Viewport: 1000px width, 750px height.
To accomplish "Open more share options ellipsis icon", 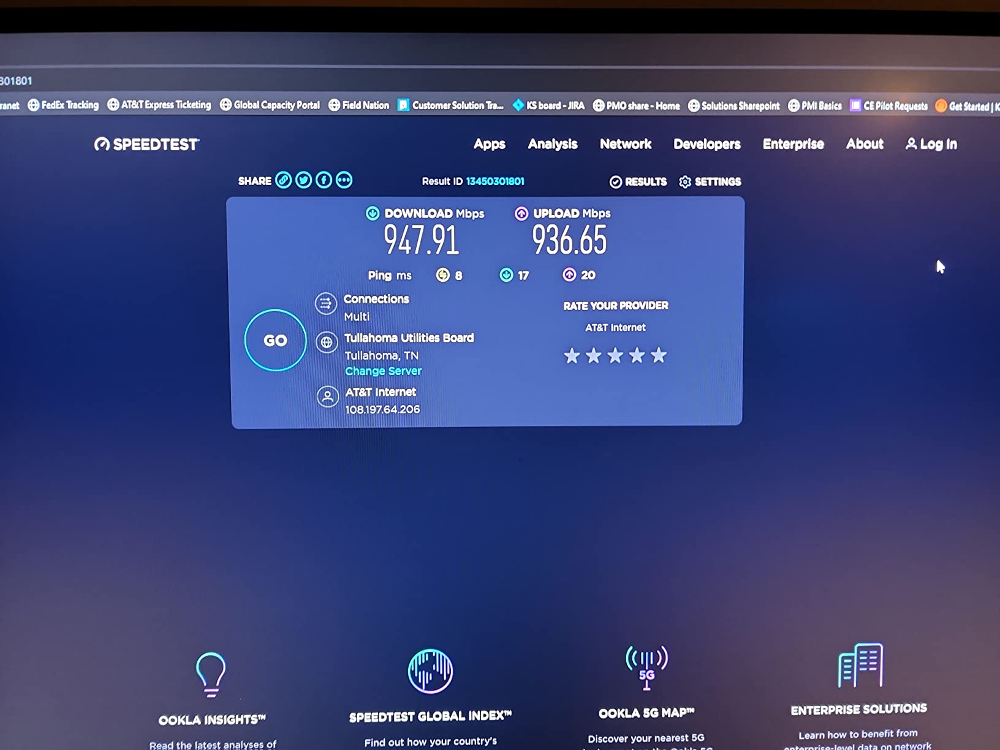I will 344,180.
